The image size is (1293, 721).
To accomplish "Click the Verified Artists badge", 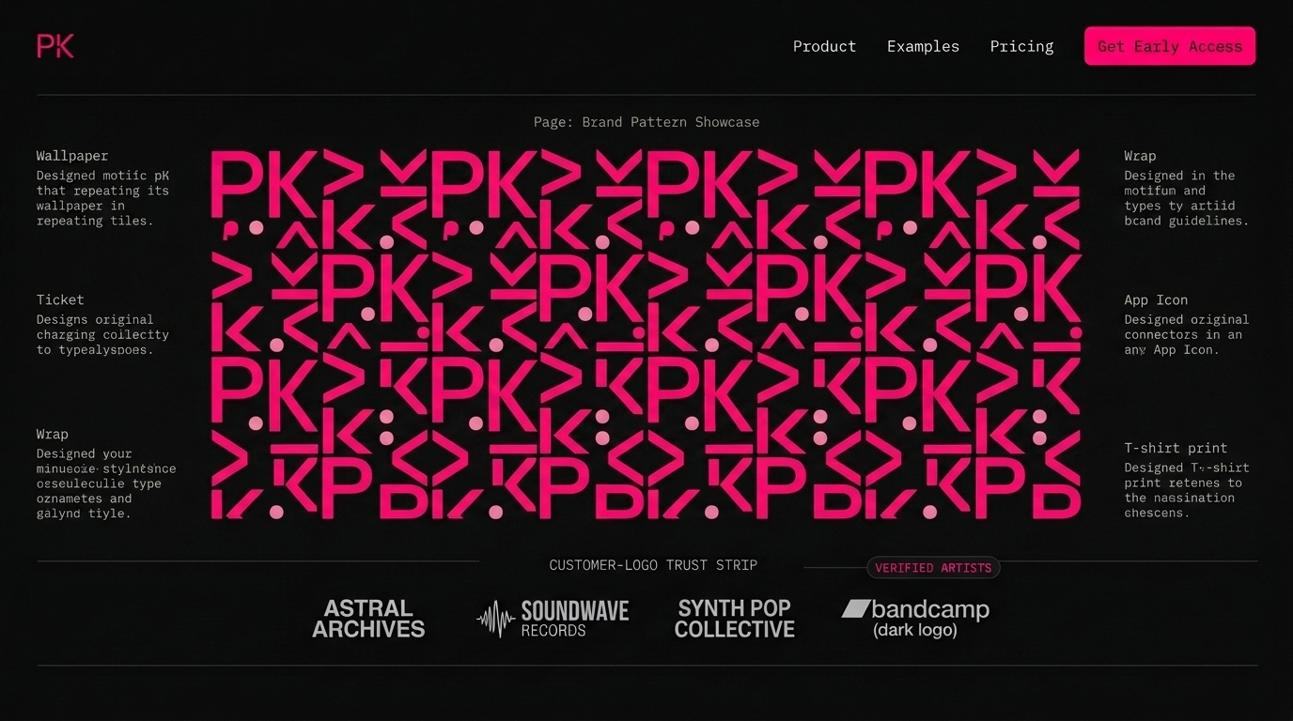I will tap(932, 568).
